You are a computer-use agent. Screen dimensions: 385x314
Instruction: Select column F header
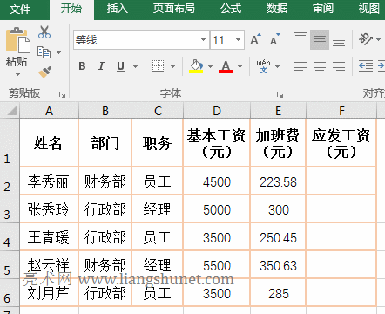click(341, 111)
